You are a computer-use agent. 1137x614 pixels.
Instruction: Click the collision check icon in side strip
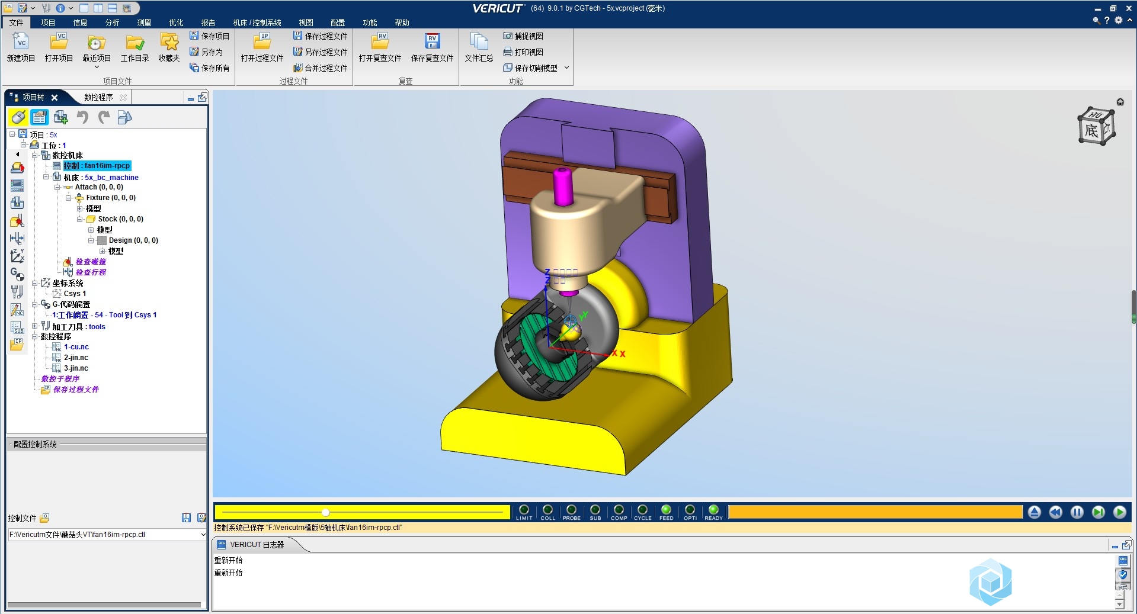pyautogui.click(x=17, y=221)
